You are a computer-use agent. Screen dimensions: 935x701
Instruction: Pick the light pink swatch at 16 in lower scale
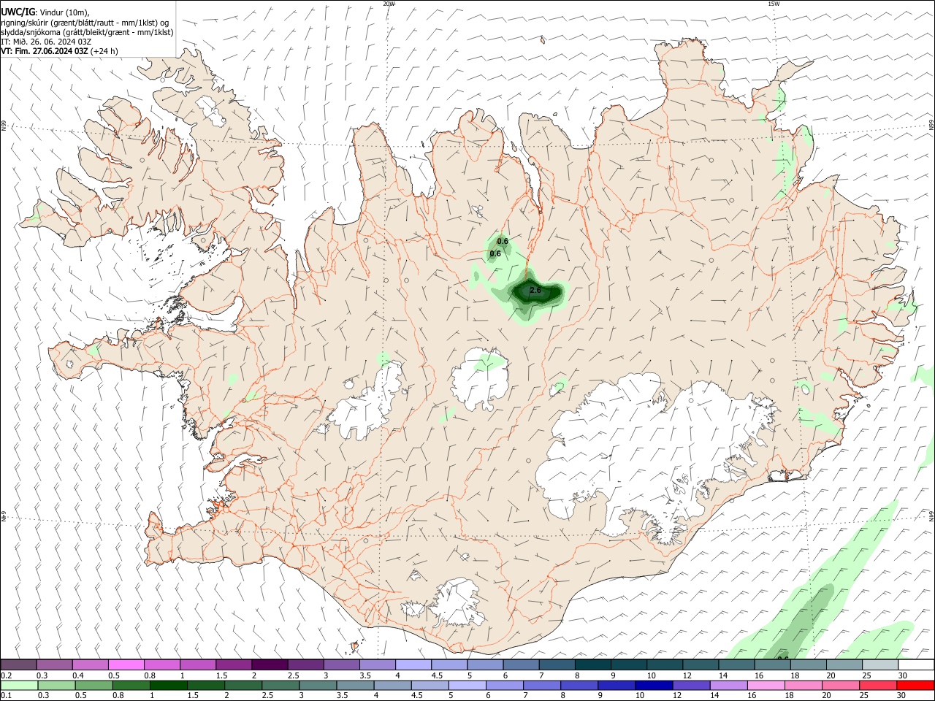coord(765,685)
